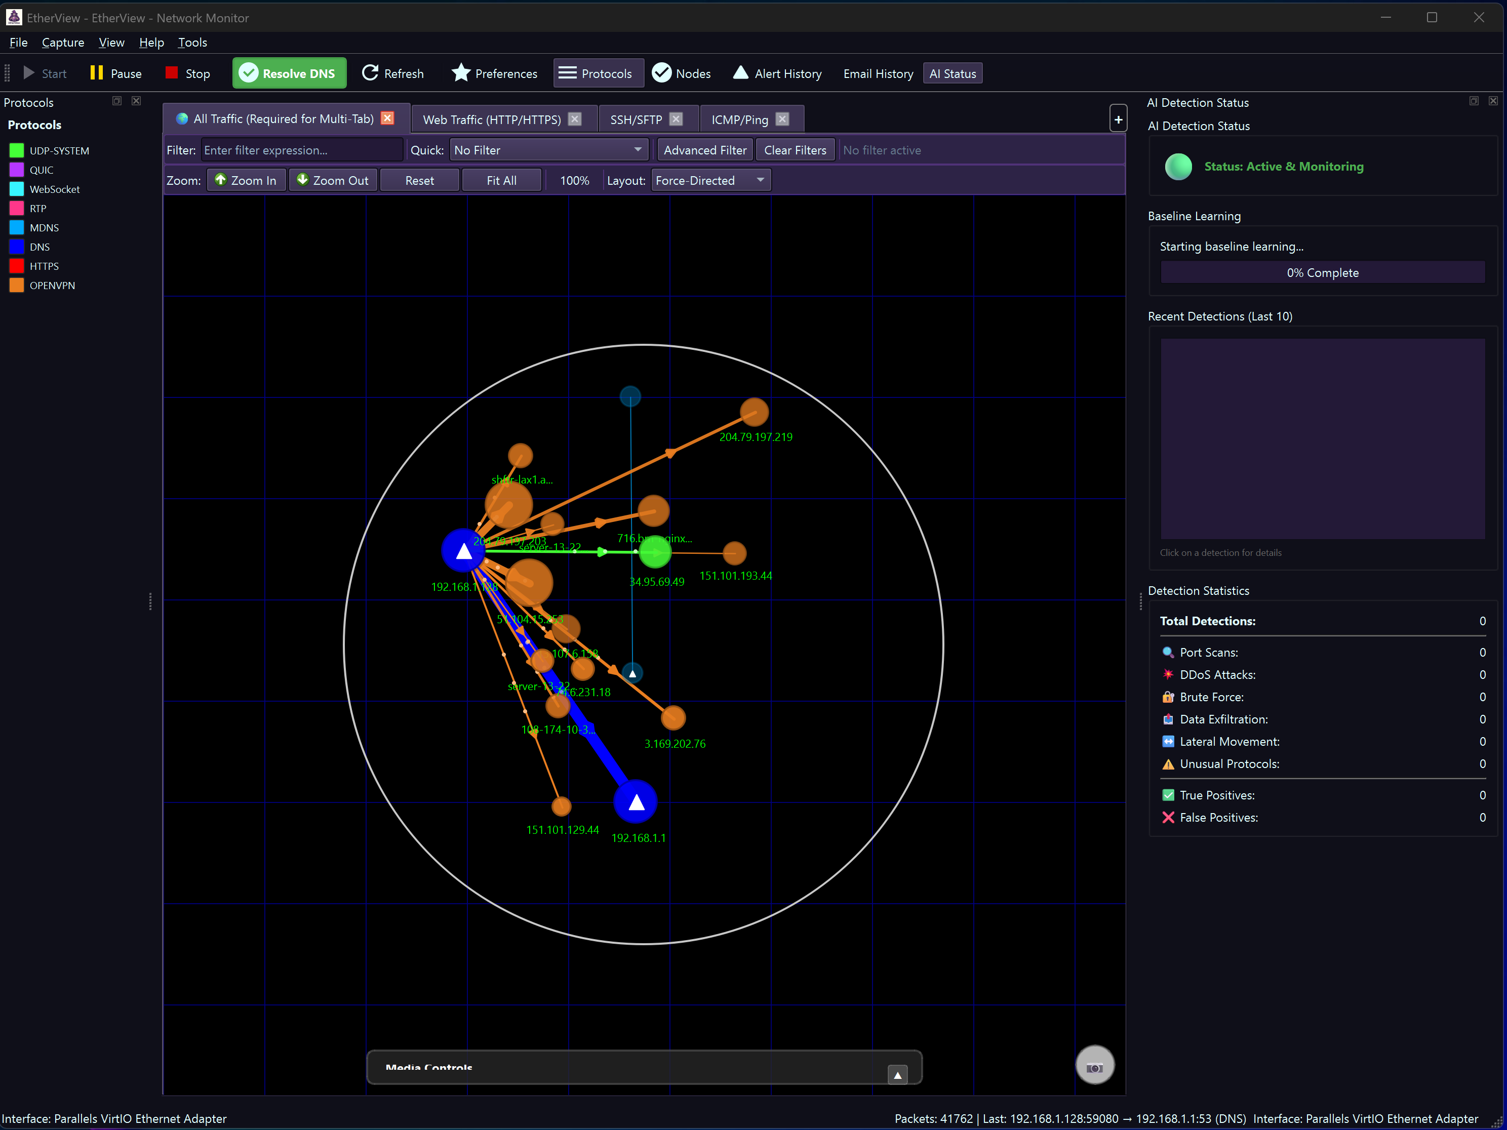
Task: Open Preferences via the star icon
Action: pos(461,73)
